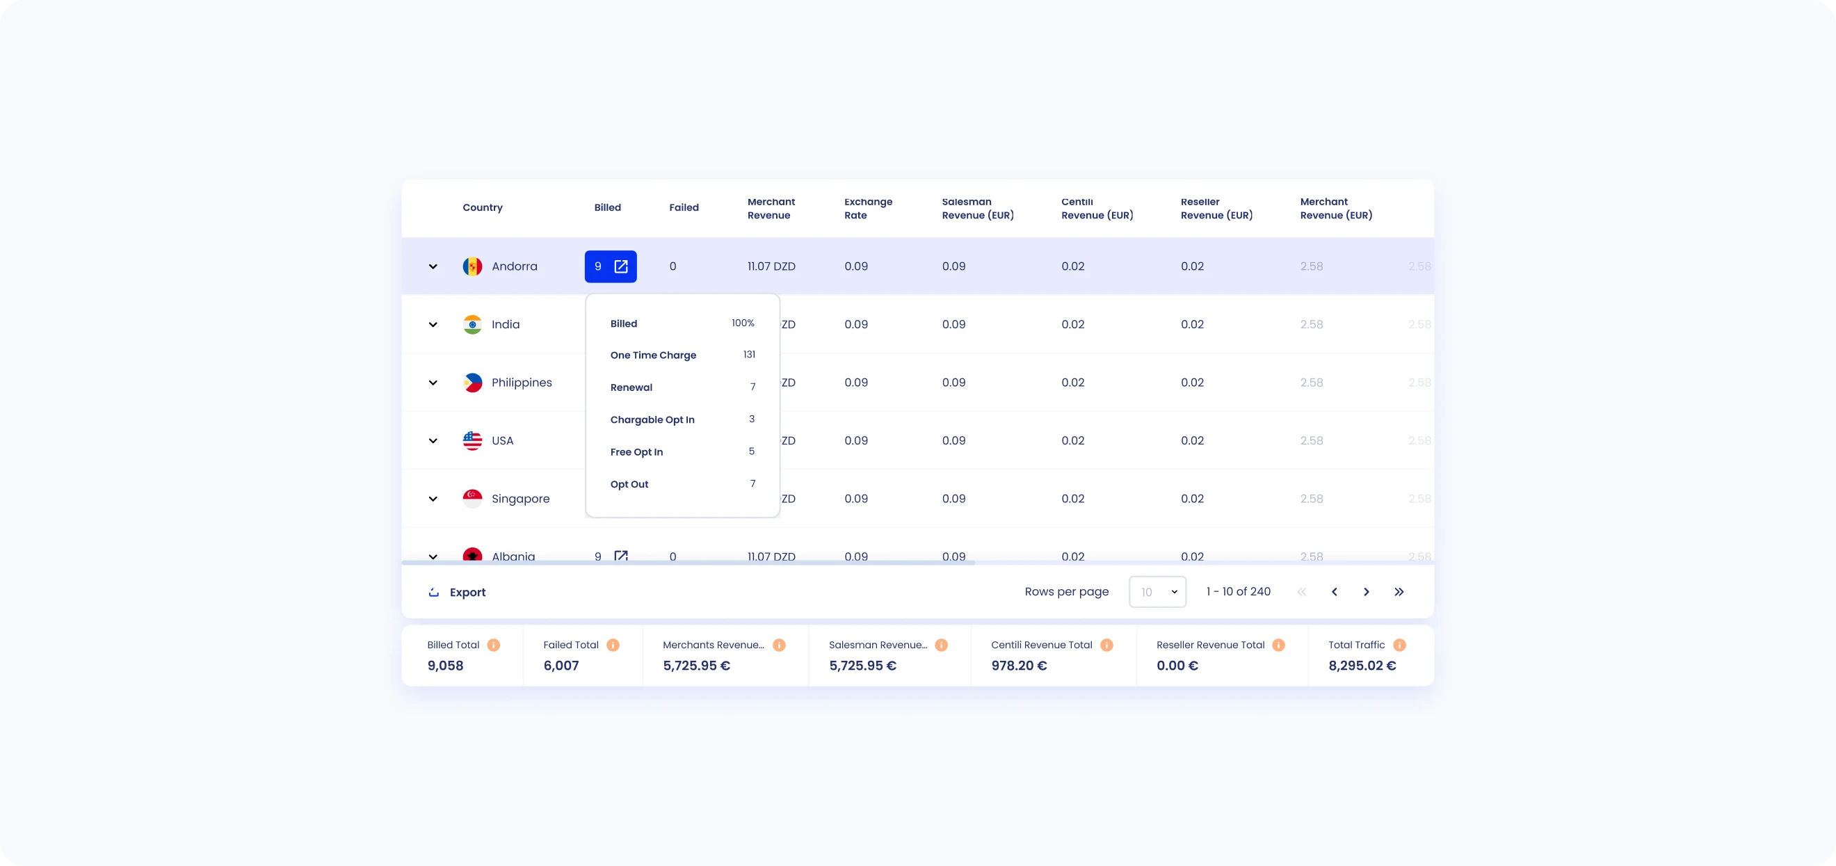Open Andorra billed details link icon
1836x866 pixels.
[x=621, y=266]
